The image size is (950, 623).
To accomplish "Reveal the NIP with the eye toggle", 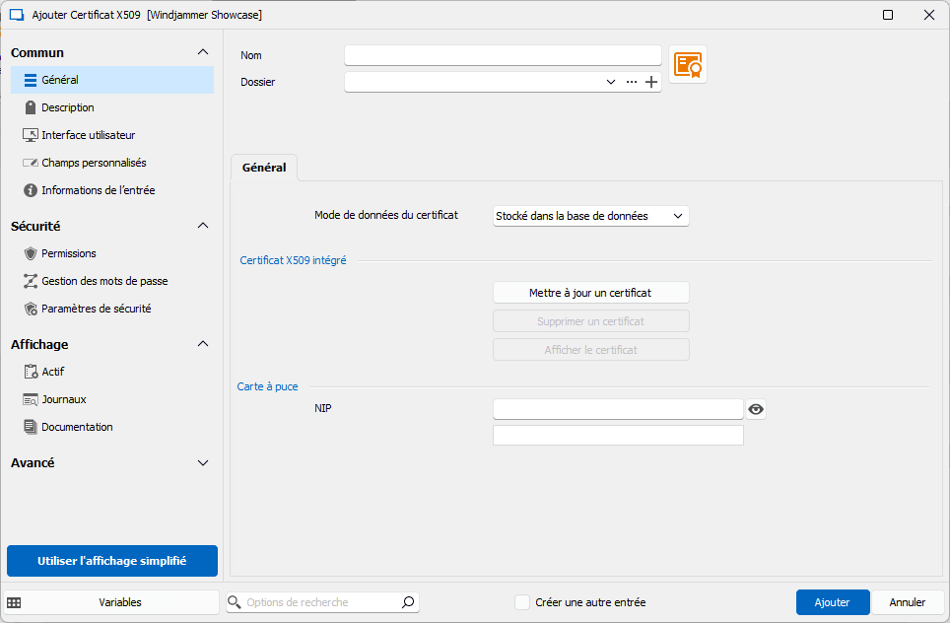I will tap(755, 408).
